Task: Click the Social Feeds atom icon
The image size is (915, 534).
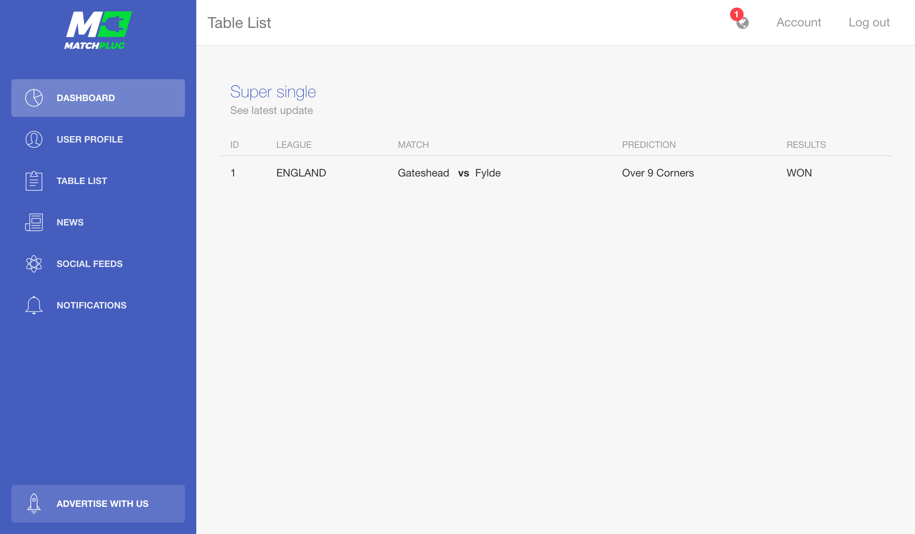Action: point(34,264)
